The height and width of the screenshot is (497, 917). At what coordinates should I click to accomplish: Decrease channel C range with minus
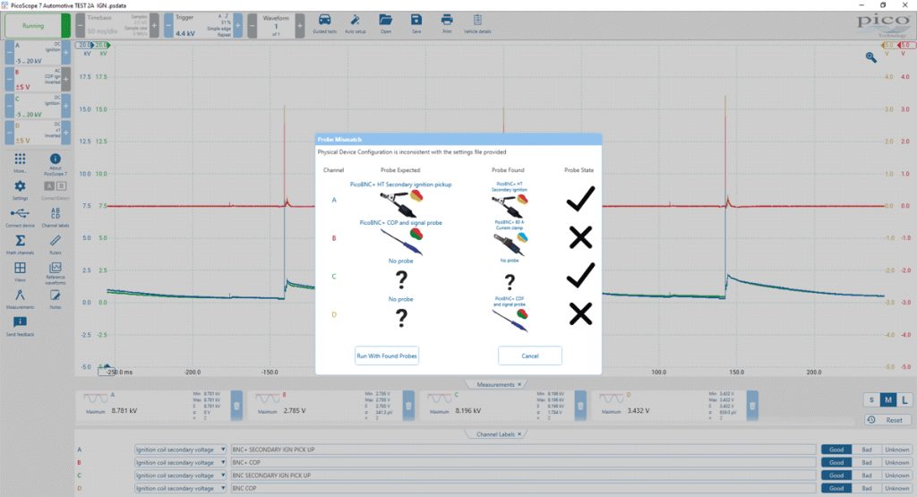pyautogui.click(x=9, y=106)
